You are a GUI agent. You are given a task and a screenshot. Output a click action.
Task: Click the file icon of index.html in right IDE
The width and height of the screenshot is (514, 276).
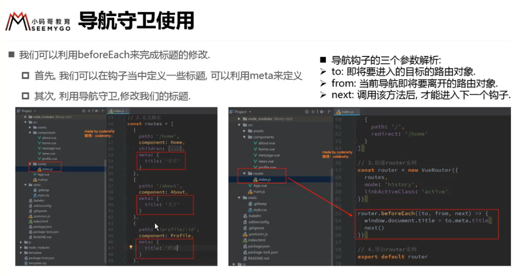(245, 240)
